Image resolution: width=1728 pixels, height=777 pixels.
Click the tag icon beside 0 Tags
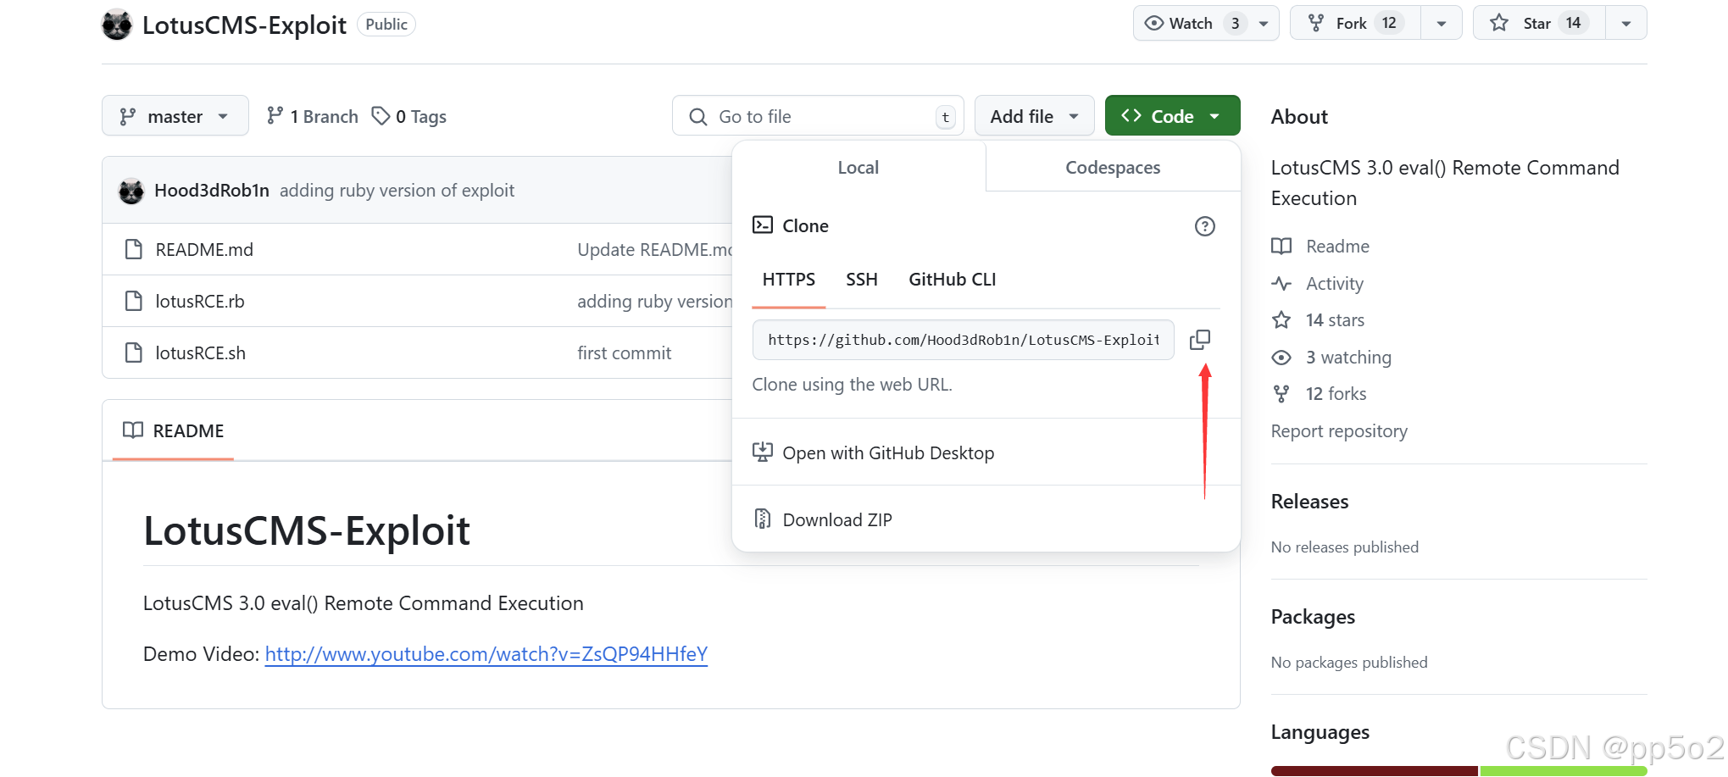point(381,115)
